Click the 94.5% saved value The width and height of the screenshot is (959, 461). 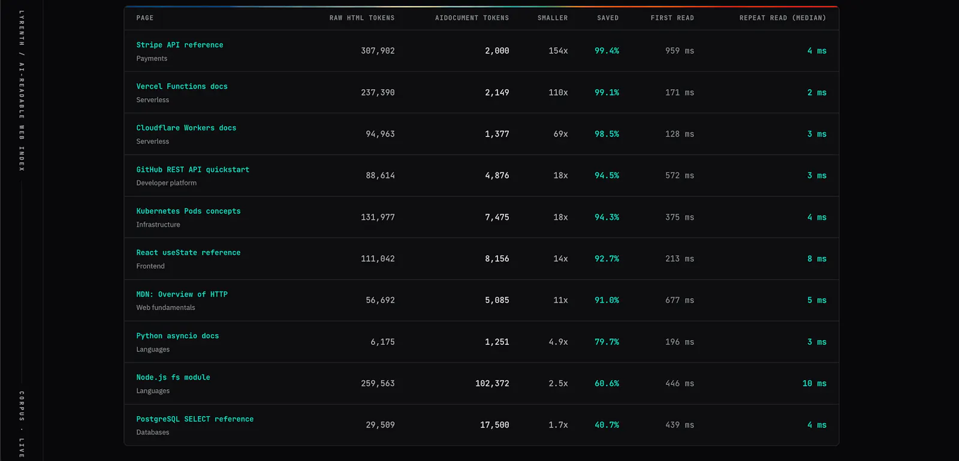tap(607, 176)
